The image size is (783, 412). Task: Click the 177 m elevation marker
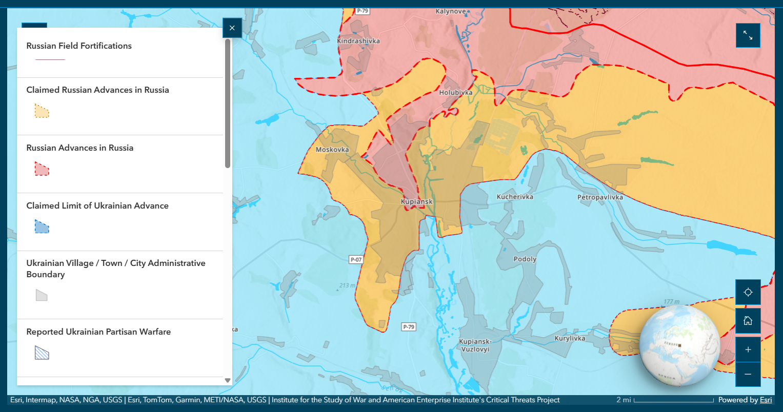click(x=671, y=302)
